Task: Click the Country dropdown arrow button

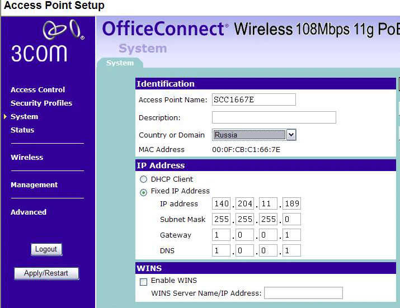Action: coord(291,135)
